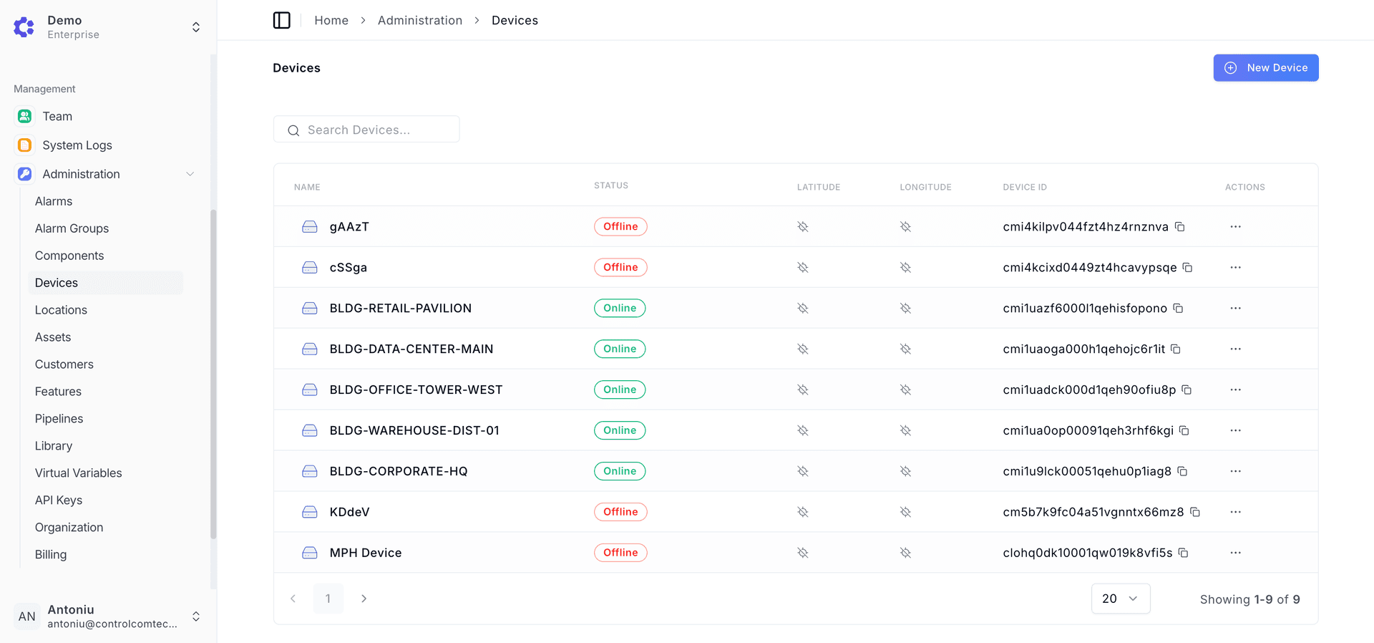Image resolution: width=1374 pixels, height=643 pixels.
Task: Open actions menu for BLDG-RETAIL-PAVILION
Action: tap(1236, 309)
